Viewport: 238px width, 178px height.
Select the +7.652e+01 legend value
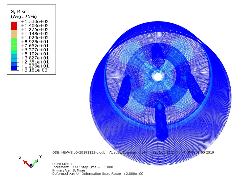(35, 46)
